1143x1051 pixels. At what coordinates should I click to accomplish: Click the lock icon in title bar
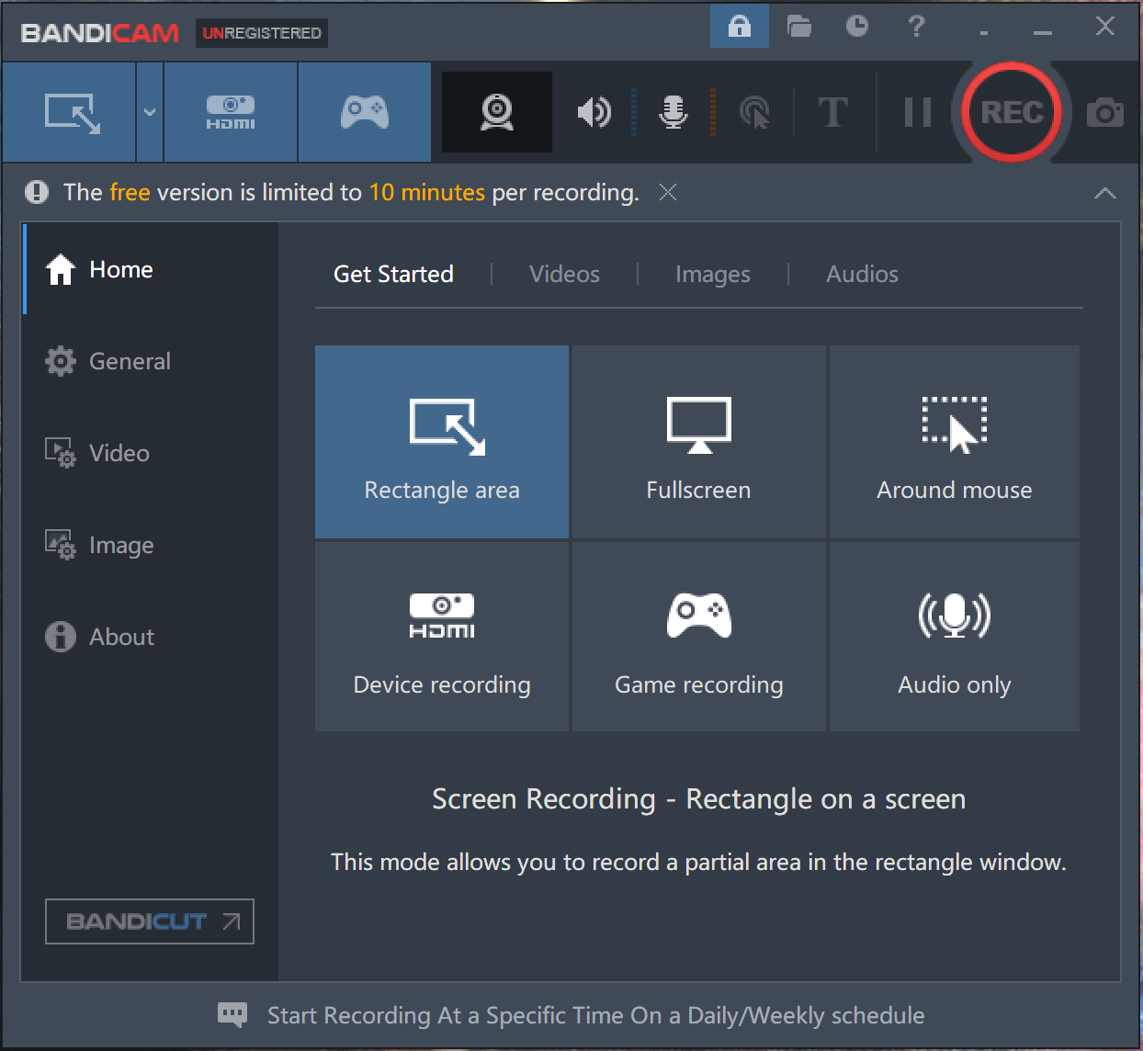pos(739,27)
